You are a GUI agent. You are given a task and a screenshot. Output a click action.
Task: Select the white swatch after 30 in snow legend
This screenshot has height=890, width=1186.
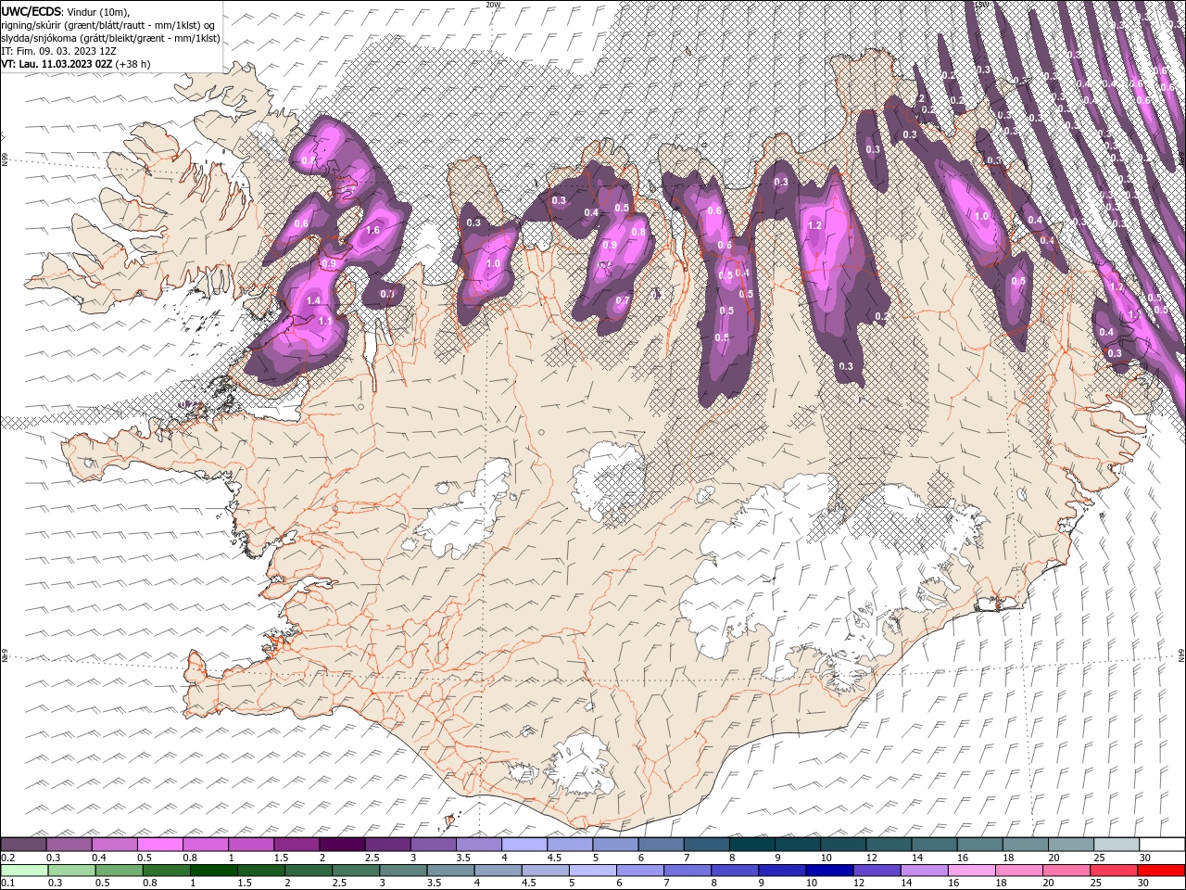[x=1163, y=845]
